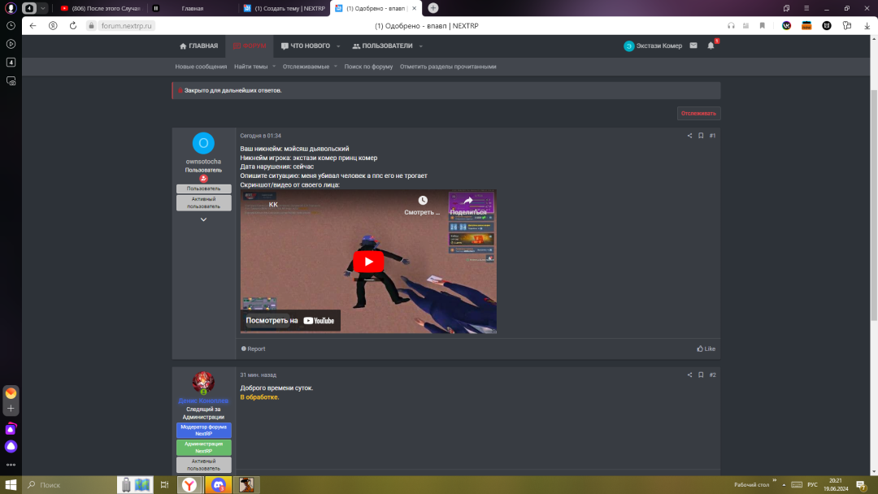Open ownsotocha's username link

click(x=203, y=162)
